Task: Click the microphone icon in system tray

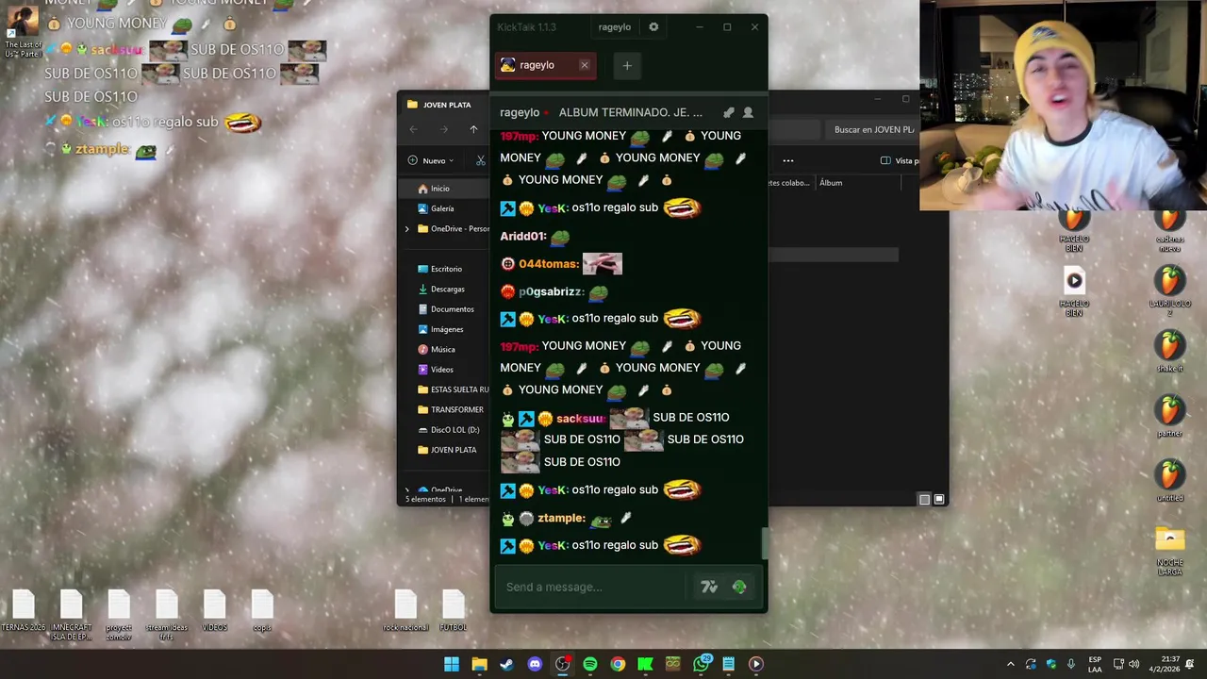Action: (1070, 664)
